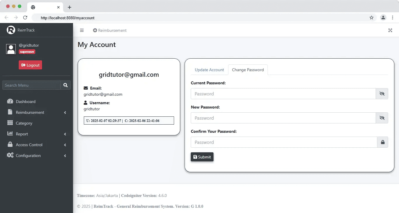Viewport: 399px width, 213px height.
Task: Submit the change password form
Action: pos(202,157)
